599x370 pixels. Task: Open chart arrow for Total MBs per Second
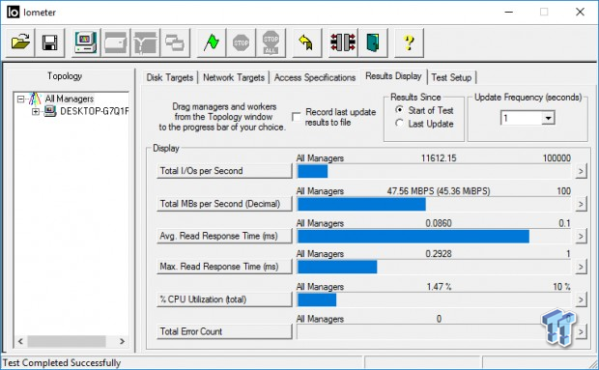[581, 204]
